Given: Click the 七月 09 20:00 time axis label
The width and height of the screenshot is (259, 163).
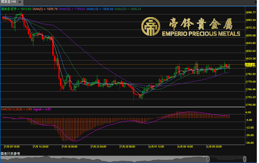Looking at the screenshot, I should click(x=214, y=146).
